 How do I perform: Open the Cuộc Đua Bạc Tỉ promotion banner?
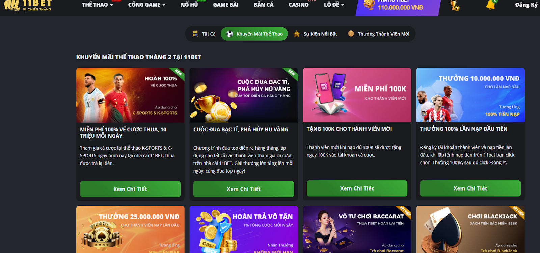244,95
